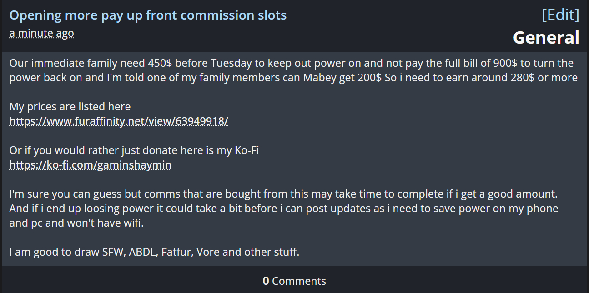Screen dimensions: 589x293
Task: Open the furaffinity.net price list link
Action: [x=119, y=121]
